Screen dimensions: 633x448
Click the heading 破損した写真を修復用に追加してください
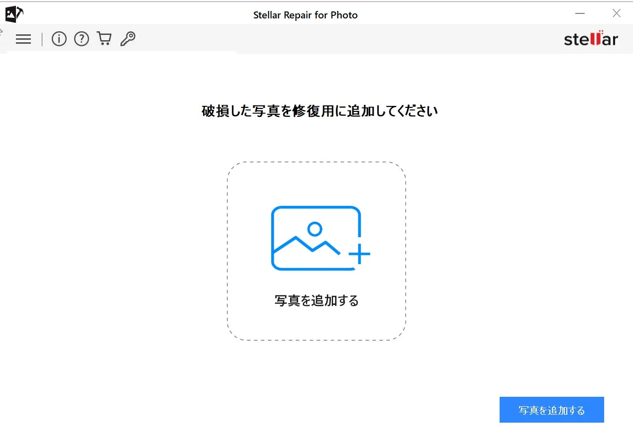(x=319, y=110)
